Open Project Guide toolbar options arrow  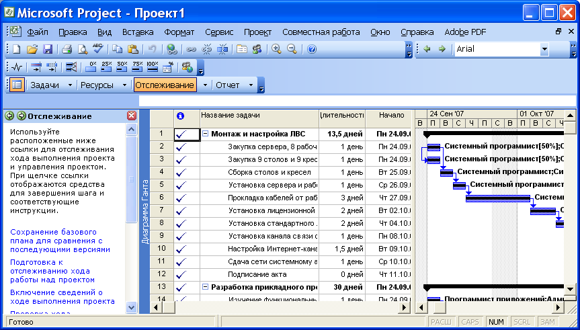261,85
